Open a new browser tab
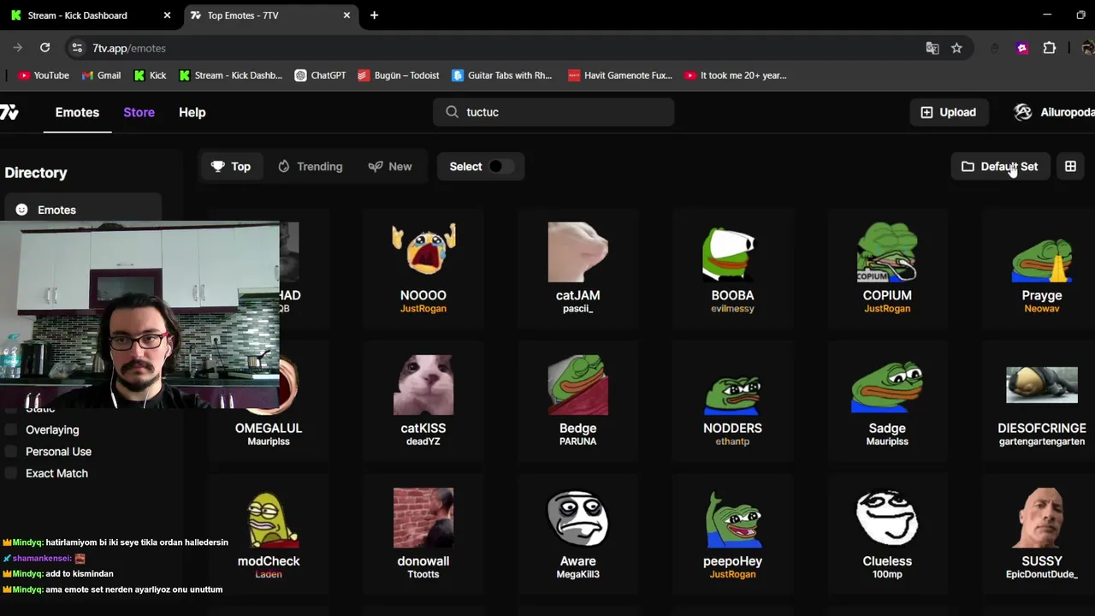The image size is (1095, 616). point(374,15)
